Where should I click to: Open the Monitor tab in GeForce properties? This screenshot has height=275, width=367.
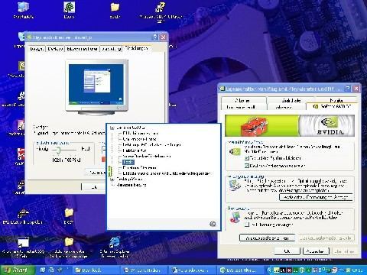click(x=336, y=100)
